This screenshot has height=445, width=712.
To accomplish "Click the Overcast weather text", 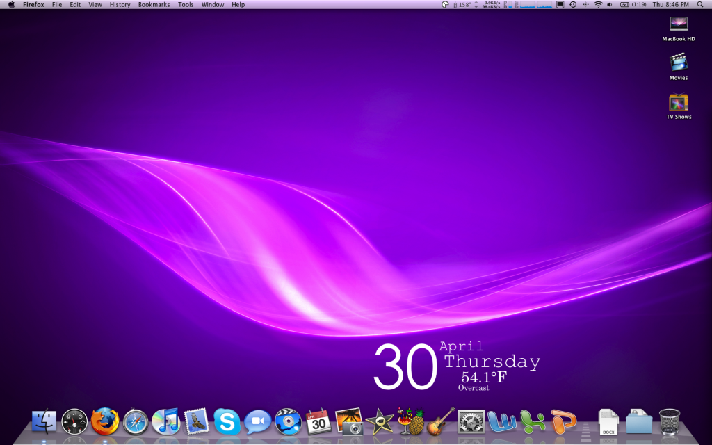I will click(x=474, y=388).
